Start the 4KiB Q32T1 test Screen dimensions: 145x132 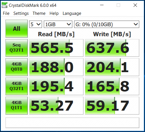point(17,86)
